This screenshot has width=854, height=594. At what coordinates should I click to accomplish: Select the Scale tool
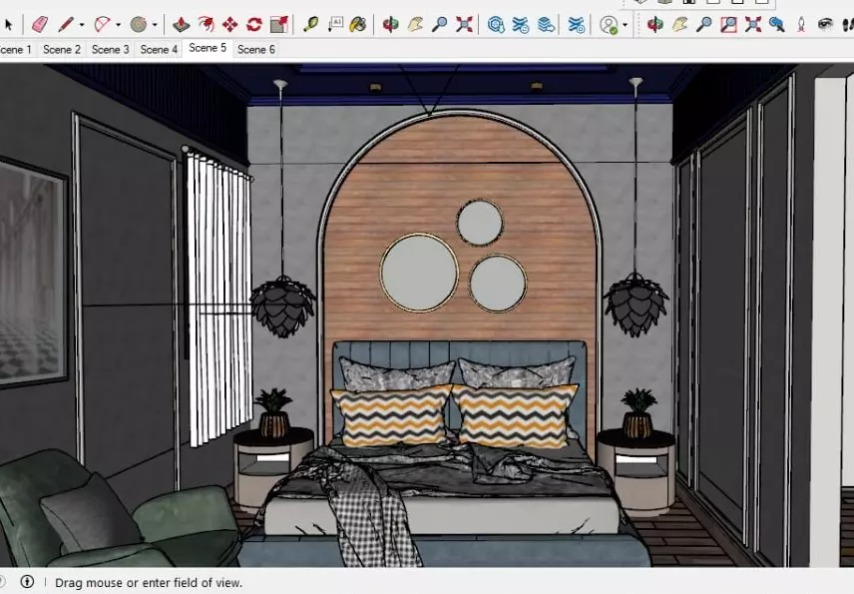click(x=278, y=24)
